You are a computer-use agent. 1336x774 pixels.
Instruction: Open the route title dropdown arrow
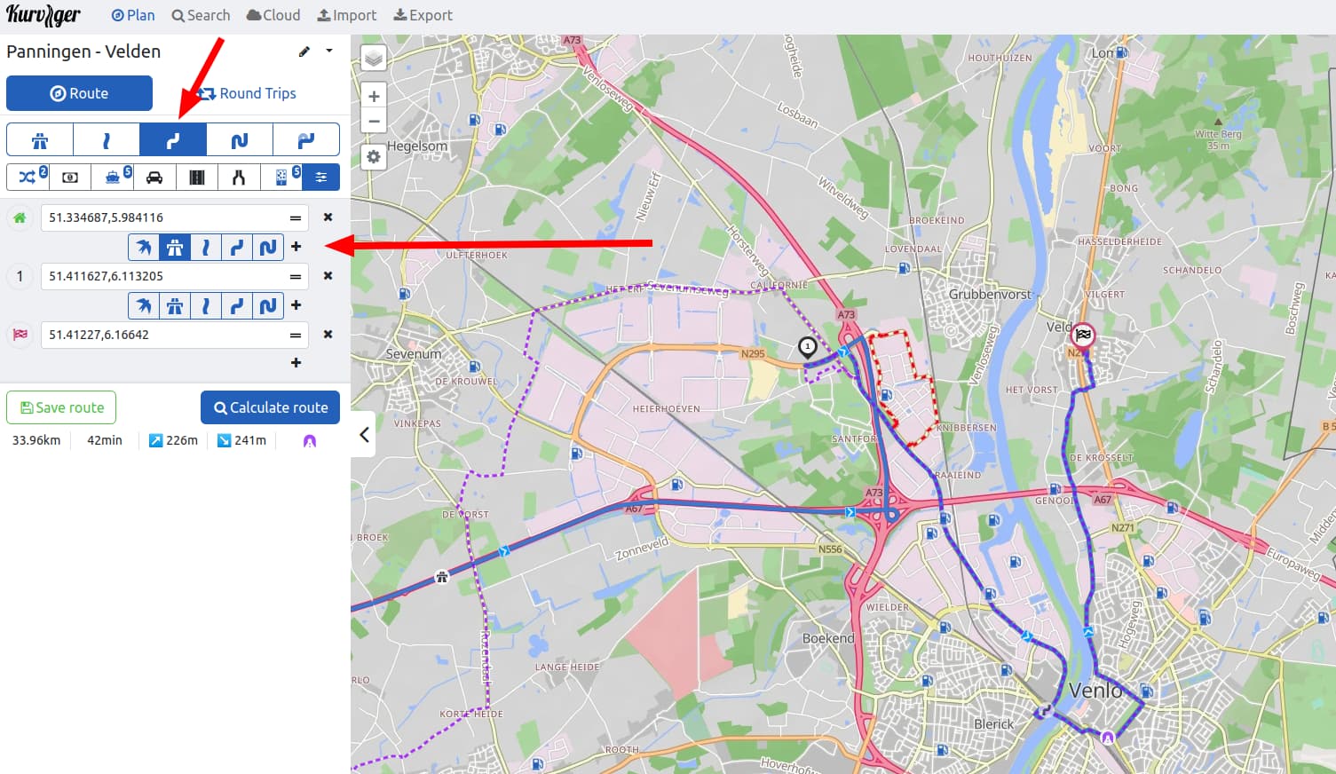[329, 51]
